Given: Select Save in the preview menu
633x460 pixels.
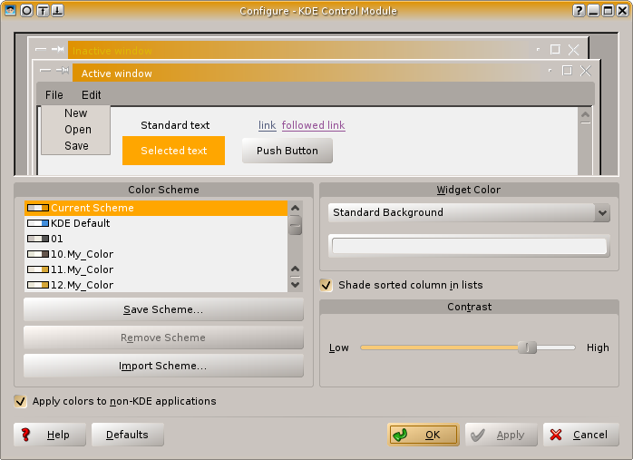Looking at the screenshot, I should pos(76,146).
